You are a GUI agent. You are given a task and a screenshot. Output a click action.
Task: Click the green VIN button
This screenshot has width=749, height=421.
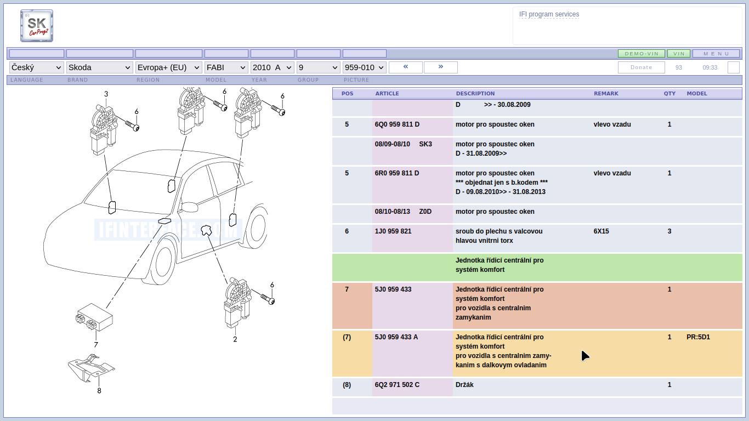coord(679,54)
